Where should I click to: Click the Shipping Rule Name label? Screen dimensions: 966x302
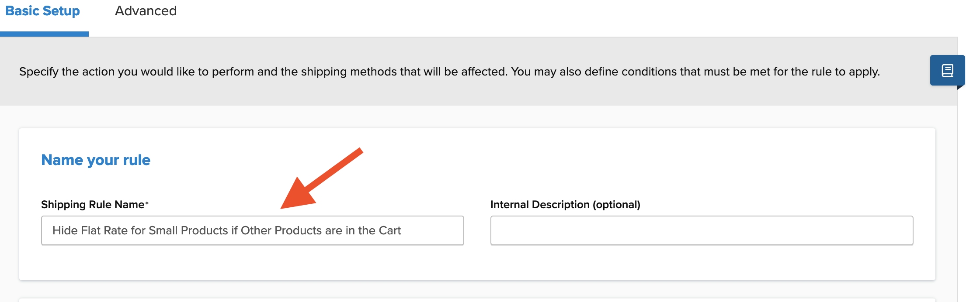[93, 205]
